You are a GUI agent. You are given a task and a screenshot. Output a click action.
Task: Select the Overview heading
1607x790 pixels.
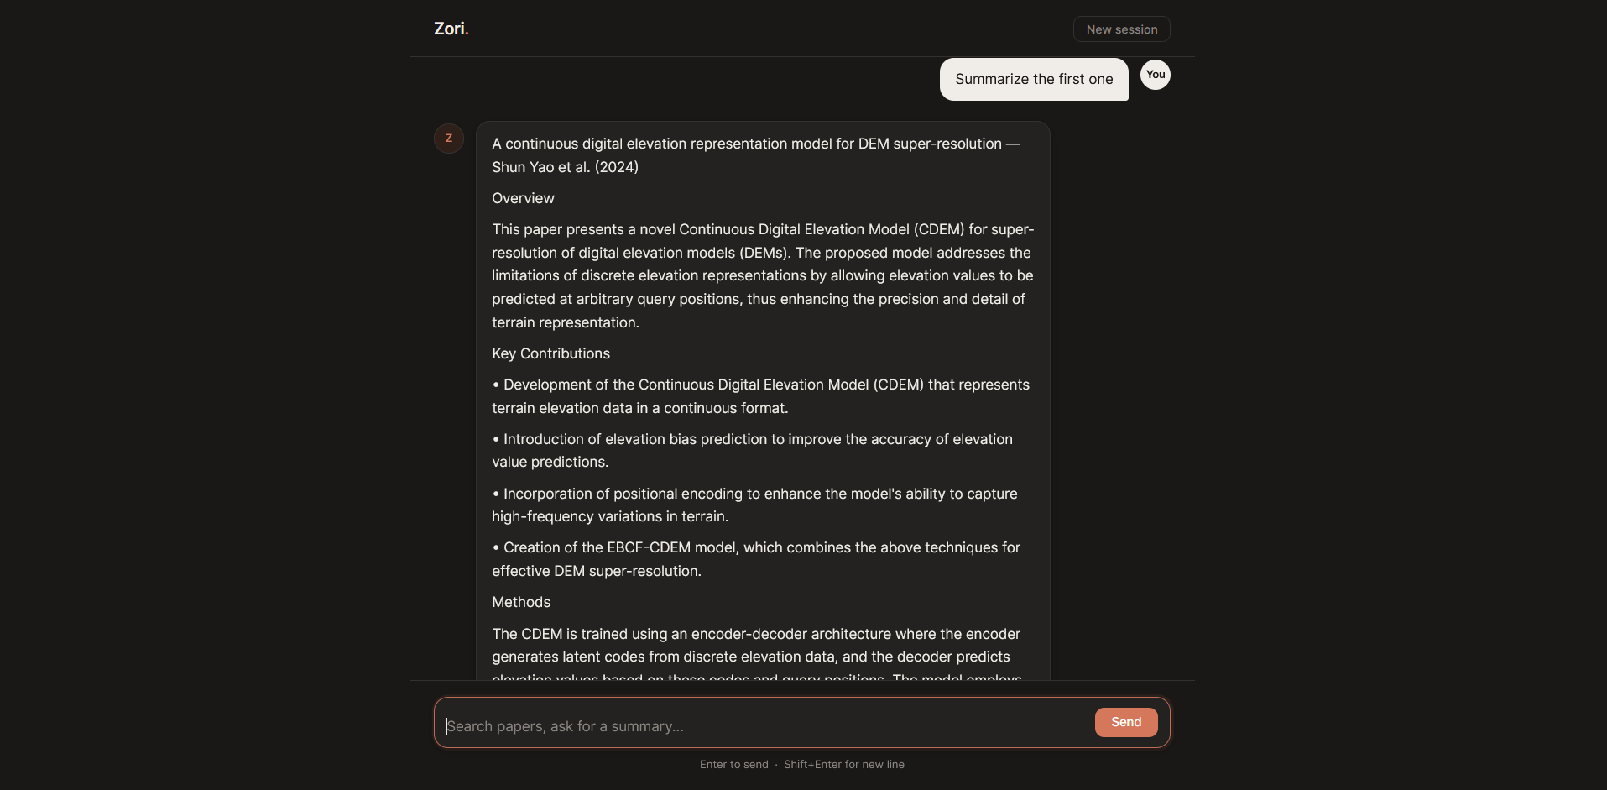coord(522,198)
